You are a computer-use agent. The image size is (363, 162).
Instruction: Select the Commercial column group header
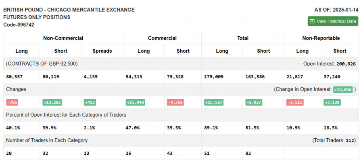(x=162, y=38)
